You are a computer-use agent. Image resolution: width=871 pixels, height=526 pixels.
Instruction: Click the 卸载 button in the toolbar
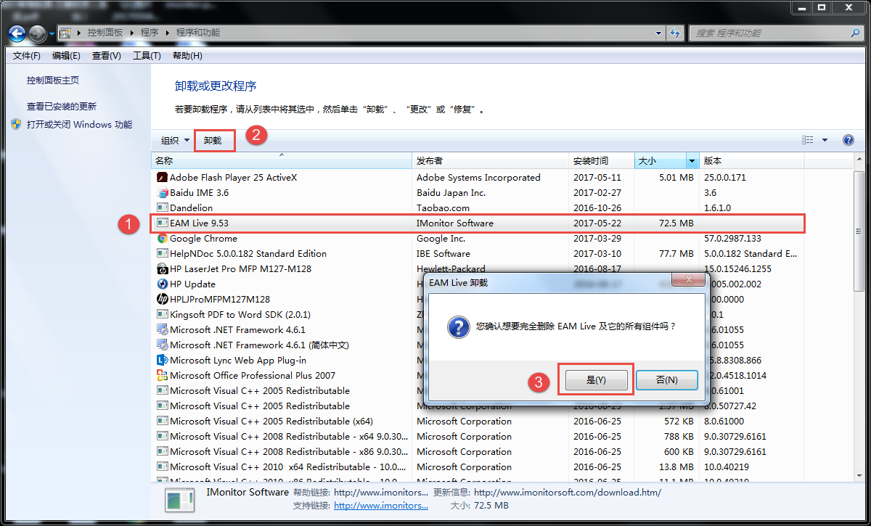click(x=213, y=140)
